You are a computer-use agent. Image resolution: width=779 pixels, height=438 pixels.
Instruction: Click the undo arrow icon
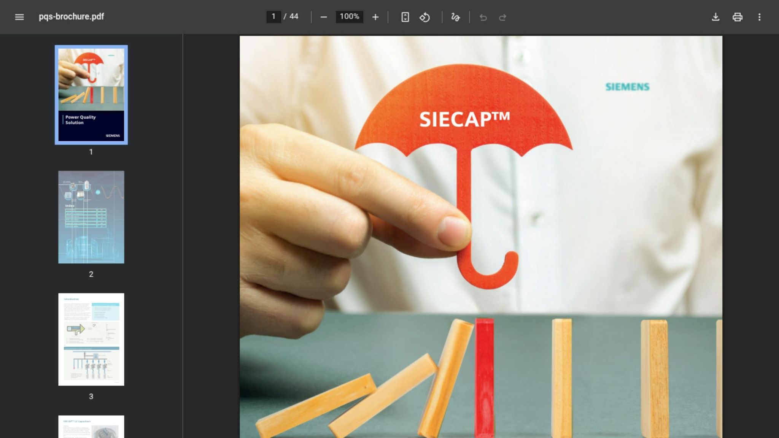483,17
